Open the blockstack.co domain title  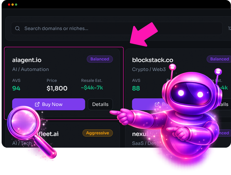click(153, 60)
